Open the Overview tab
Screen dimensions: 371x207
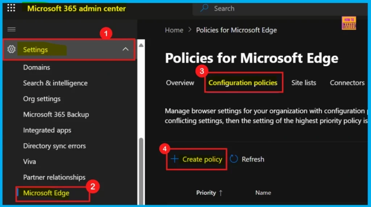tap(180, 83)
